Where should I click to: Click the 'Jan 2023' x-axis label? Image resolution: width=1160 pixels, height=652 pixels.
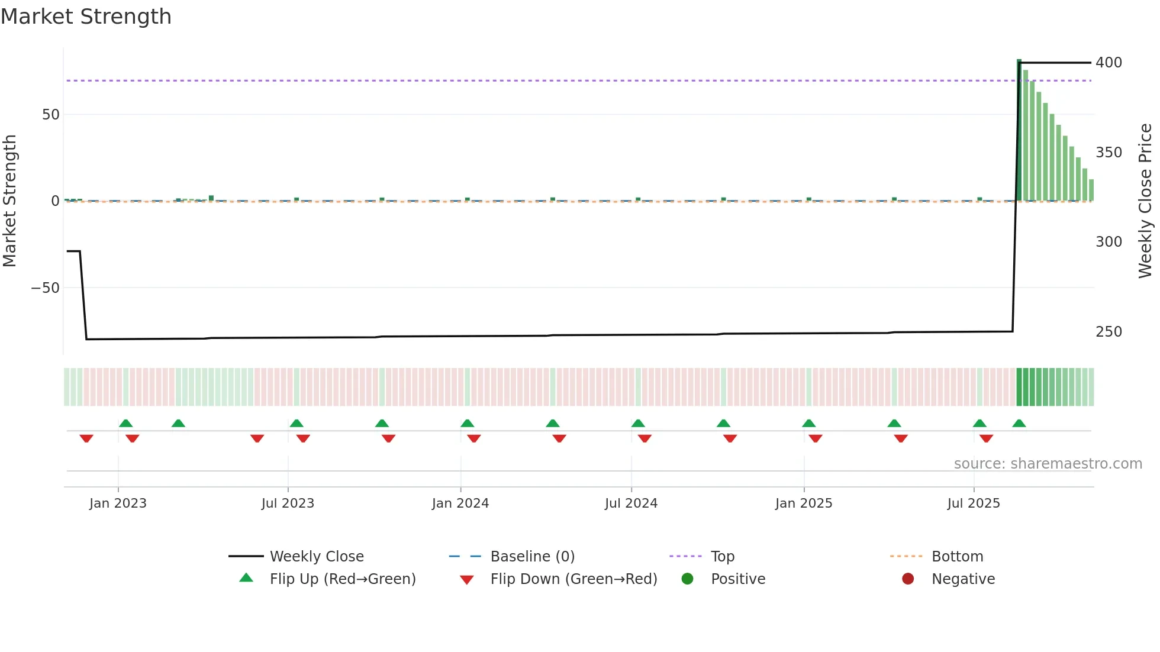point(118,503)
